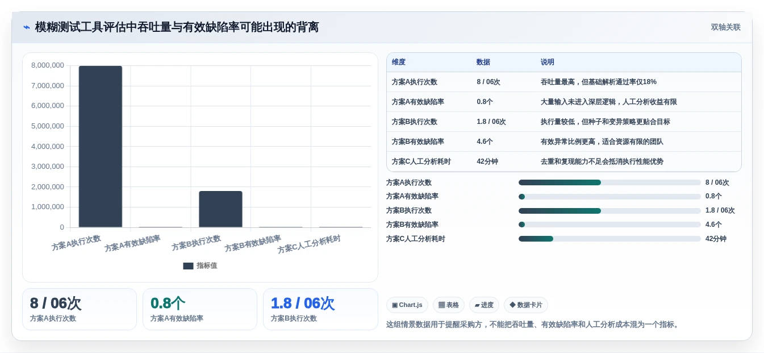
Task: Click description 去重和复现能力不足会抵消执行性能优势
Action: tap(602, 161)
